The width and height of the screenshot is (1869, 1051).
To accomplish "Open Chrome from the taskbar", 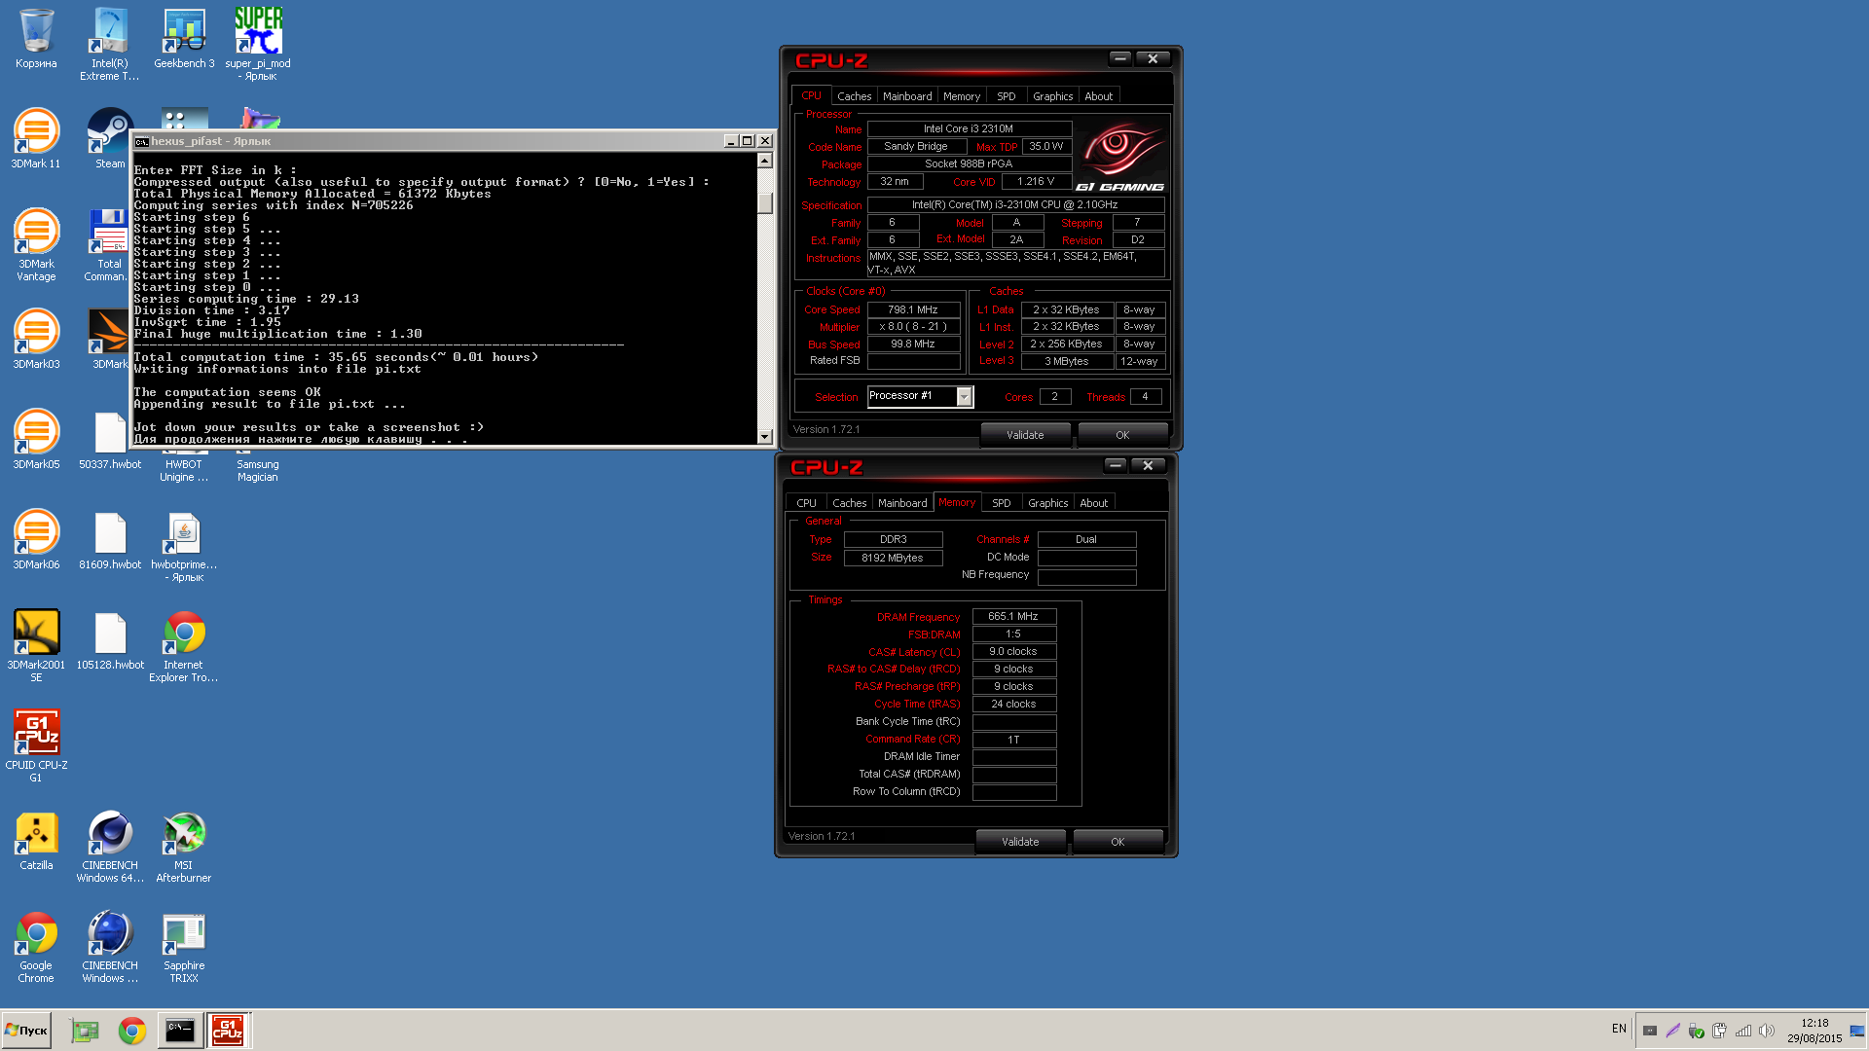I will [x=132, y=1030].
